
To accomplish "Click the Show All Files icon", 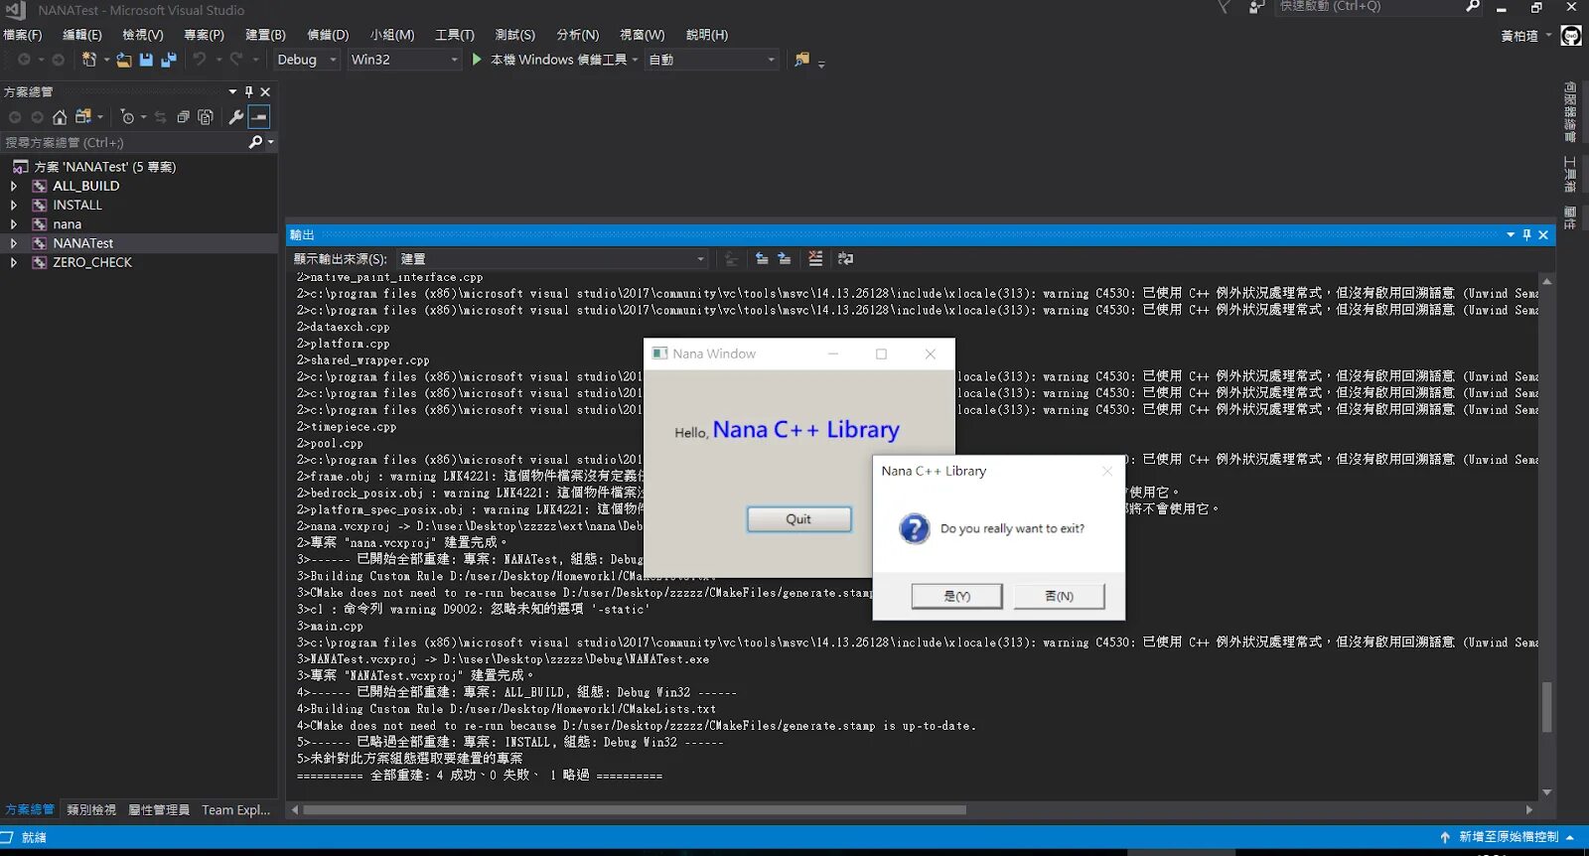I will point(206,117).
